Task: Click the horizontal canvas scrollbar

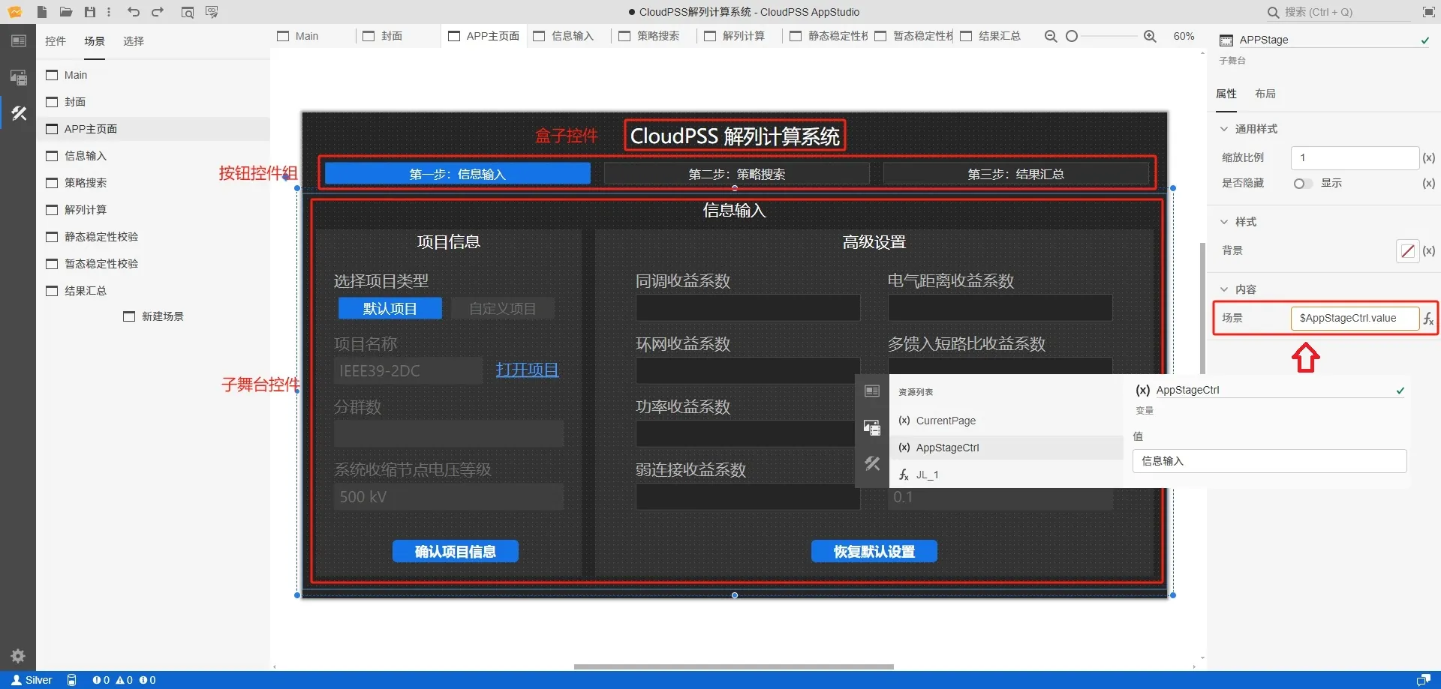Action: point(734,667)
